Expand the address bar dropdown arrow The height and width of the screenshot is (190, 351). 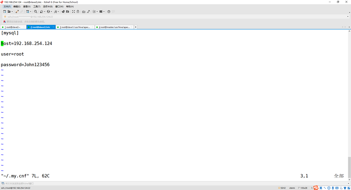click(348, 17)
